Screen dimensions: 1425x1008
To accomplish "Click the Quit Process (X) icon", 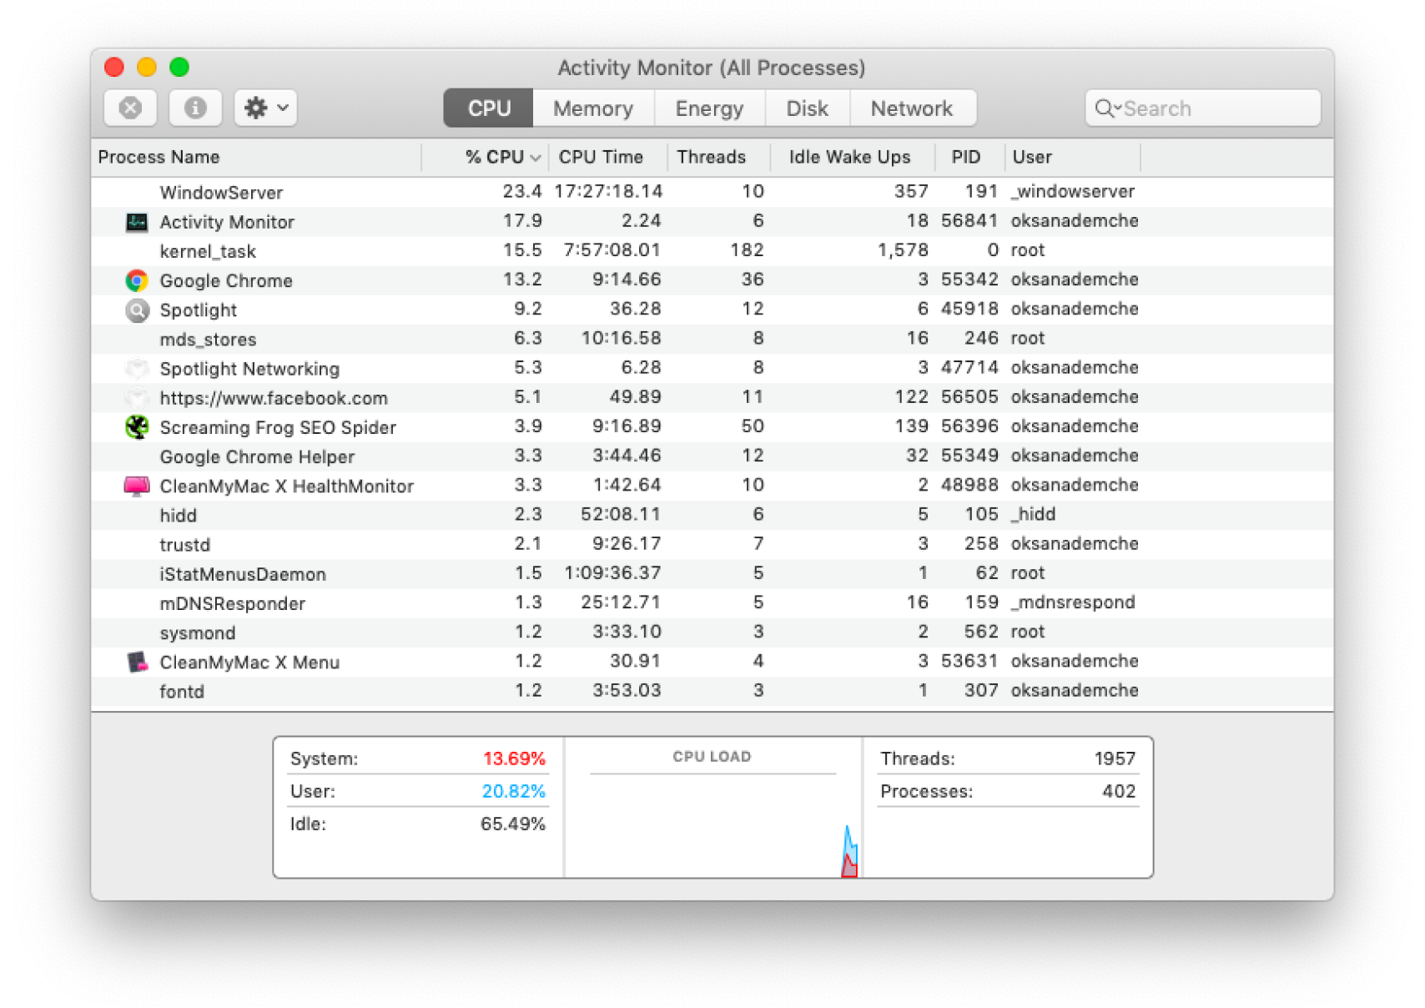I will pyautogui.click(x=129, y=107).
